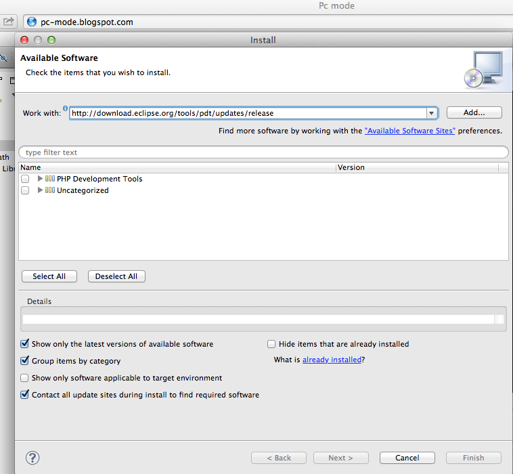The width and height of the screenshot is (513, 474).
Task: Uncheck Group items by category
Action: [x=24, y=361]
